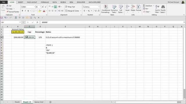Add a new sheet with plus icon

point(50,102)
